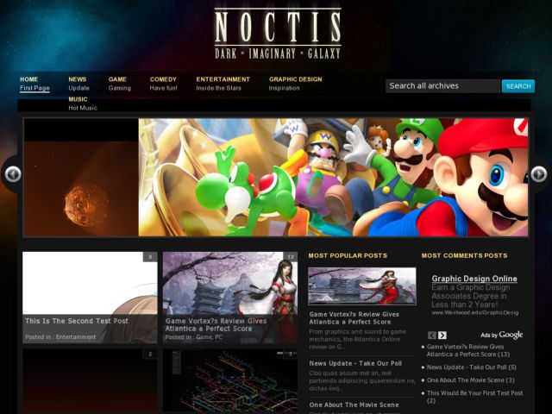Viewport: 552px width, 414px height.
Task: View comment count badge 2
Action: tap(150, 354)
